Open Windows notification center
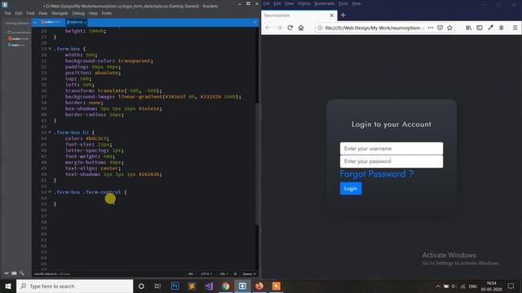Image resolution: width=522 pixels, height=293 pixels. pyautogui.click(x=511, y=286)
